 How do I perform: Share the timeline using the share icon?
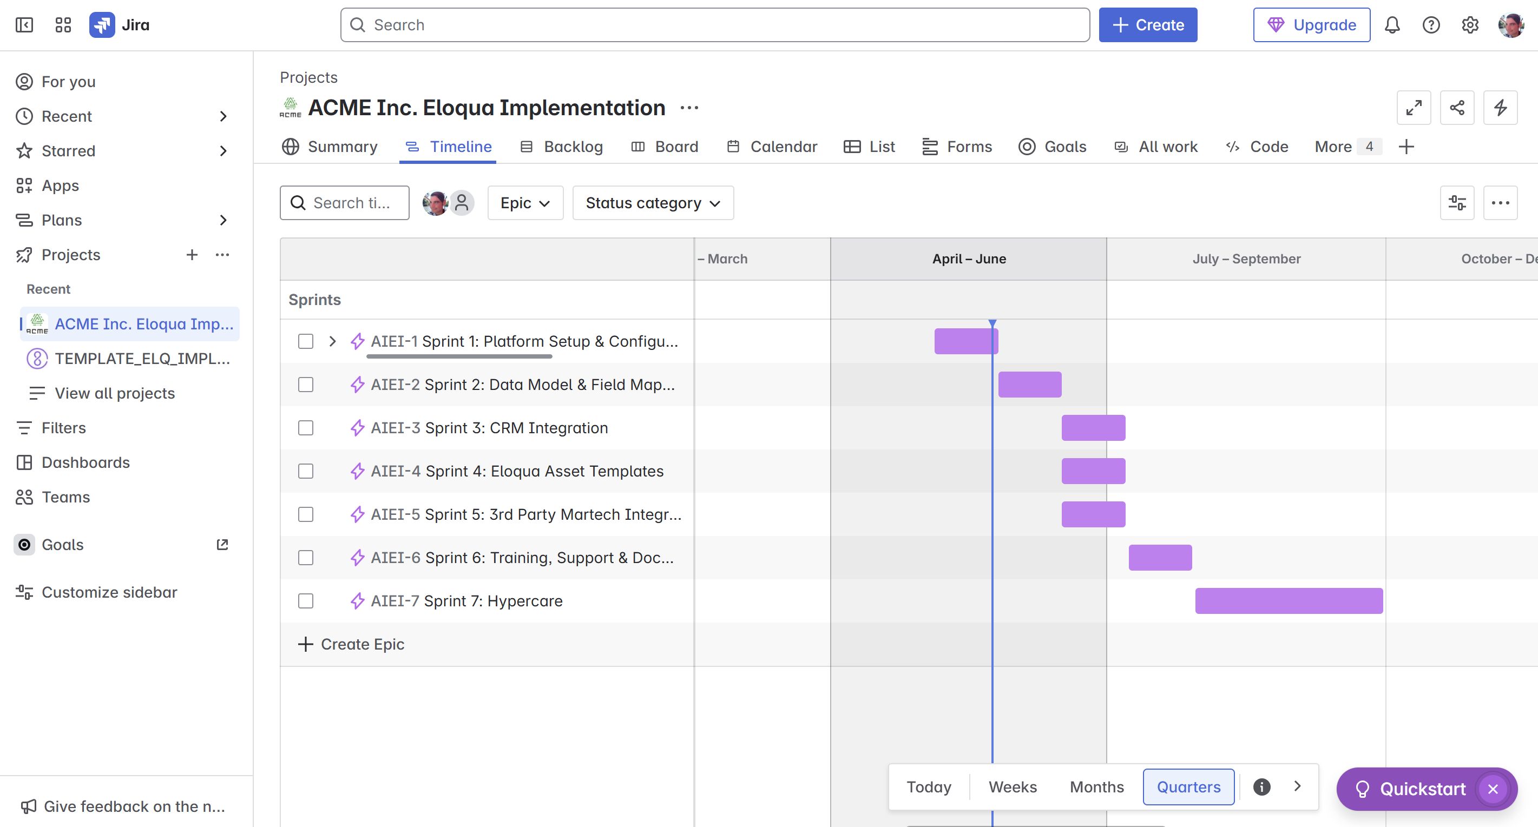click(1457, 108)
